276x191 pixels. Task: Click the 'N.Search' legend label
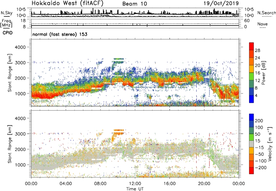pos(266,13)
